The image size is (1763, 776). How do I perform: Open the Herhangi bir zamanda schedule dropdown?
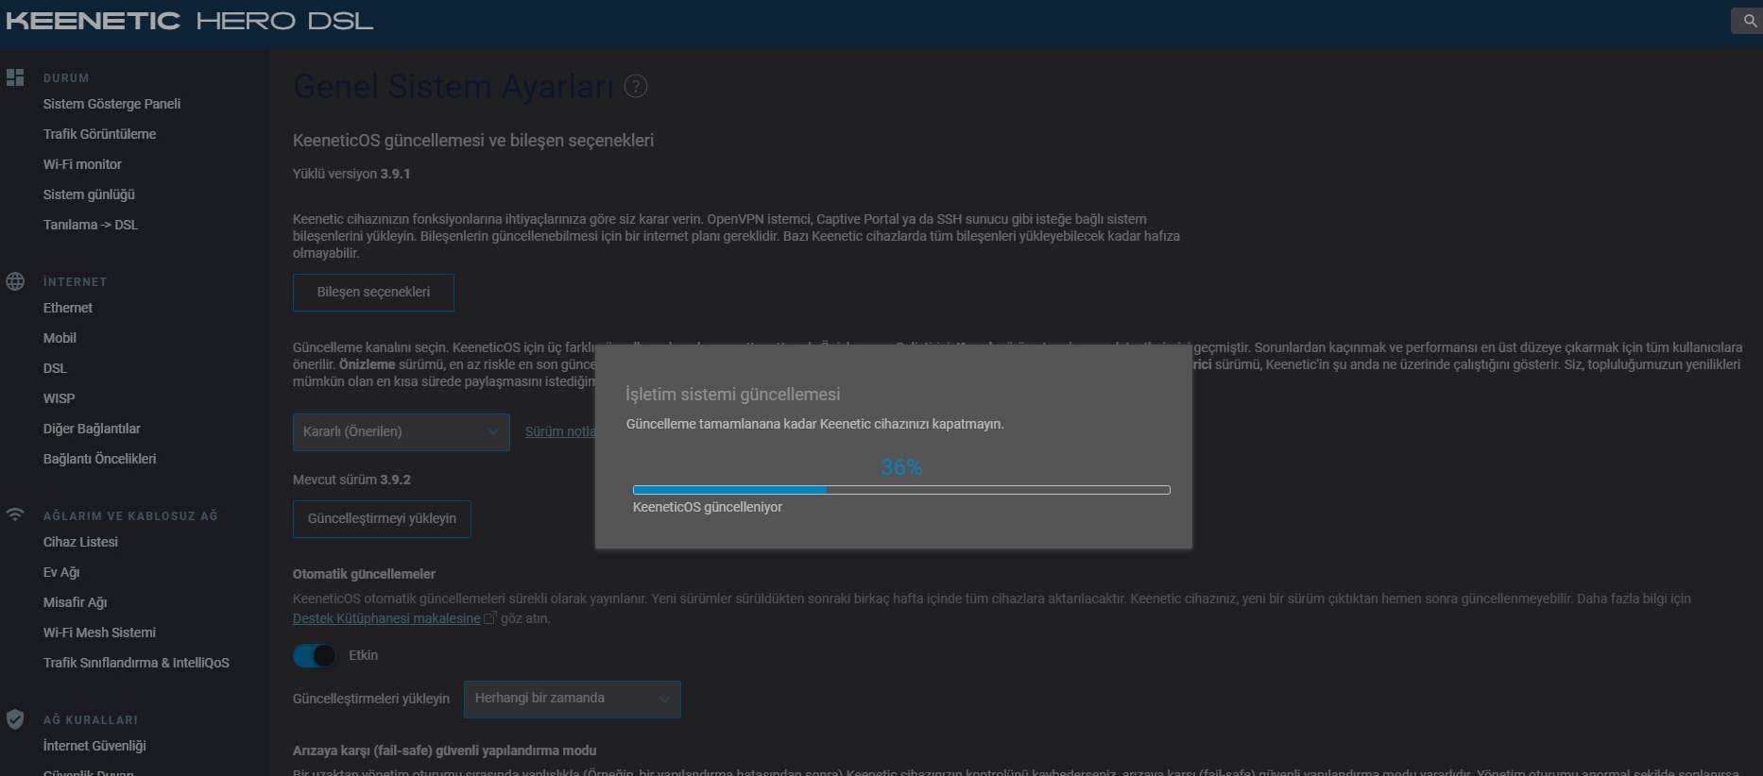pyautogui.click(x=572, y=699)
